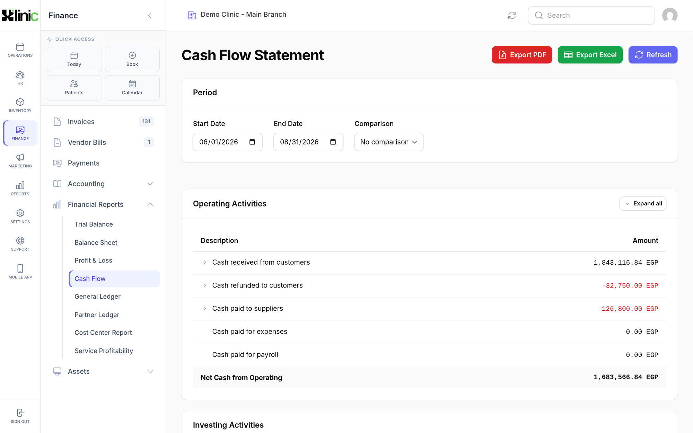Screen dimensions: 693x433
Task: Click the Search input field
Action: point(591,15)
